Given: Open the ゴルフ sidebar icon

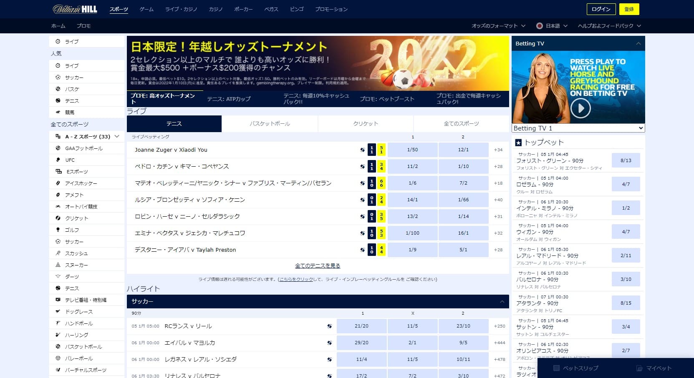Looking at the screenshot, I should click(58, 230).
